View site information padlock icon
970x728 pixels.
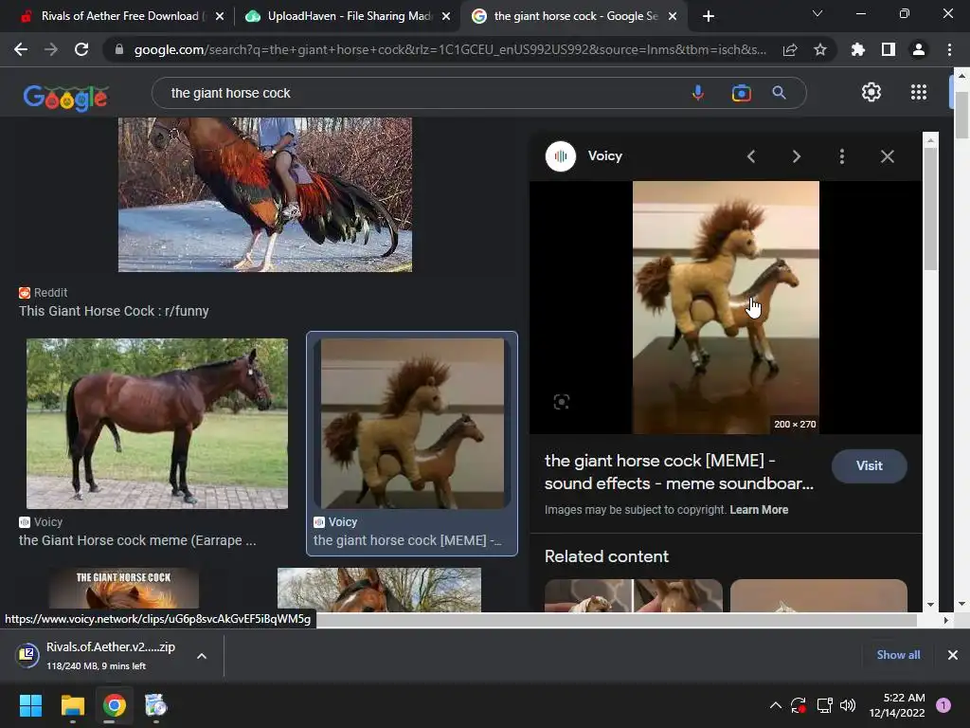coord(119,49)
